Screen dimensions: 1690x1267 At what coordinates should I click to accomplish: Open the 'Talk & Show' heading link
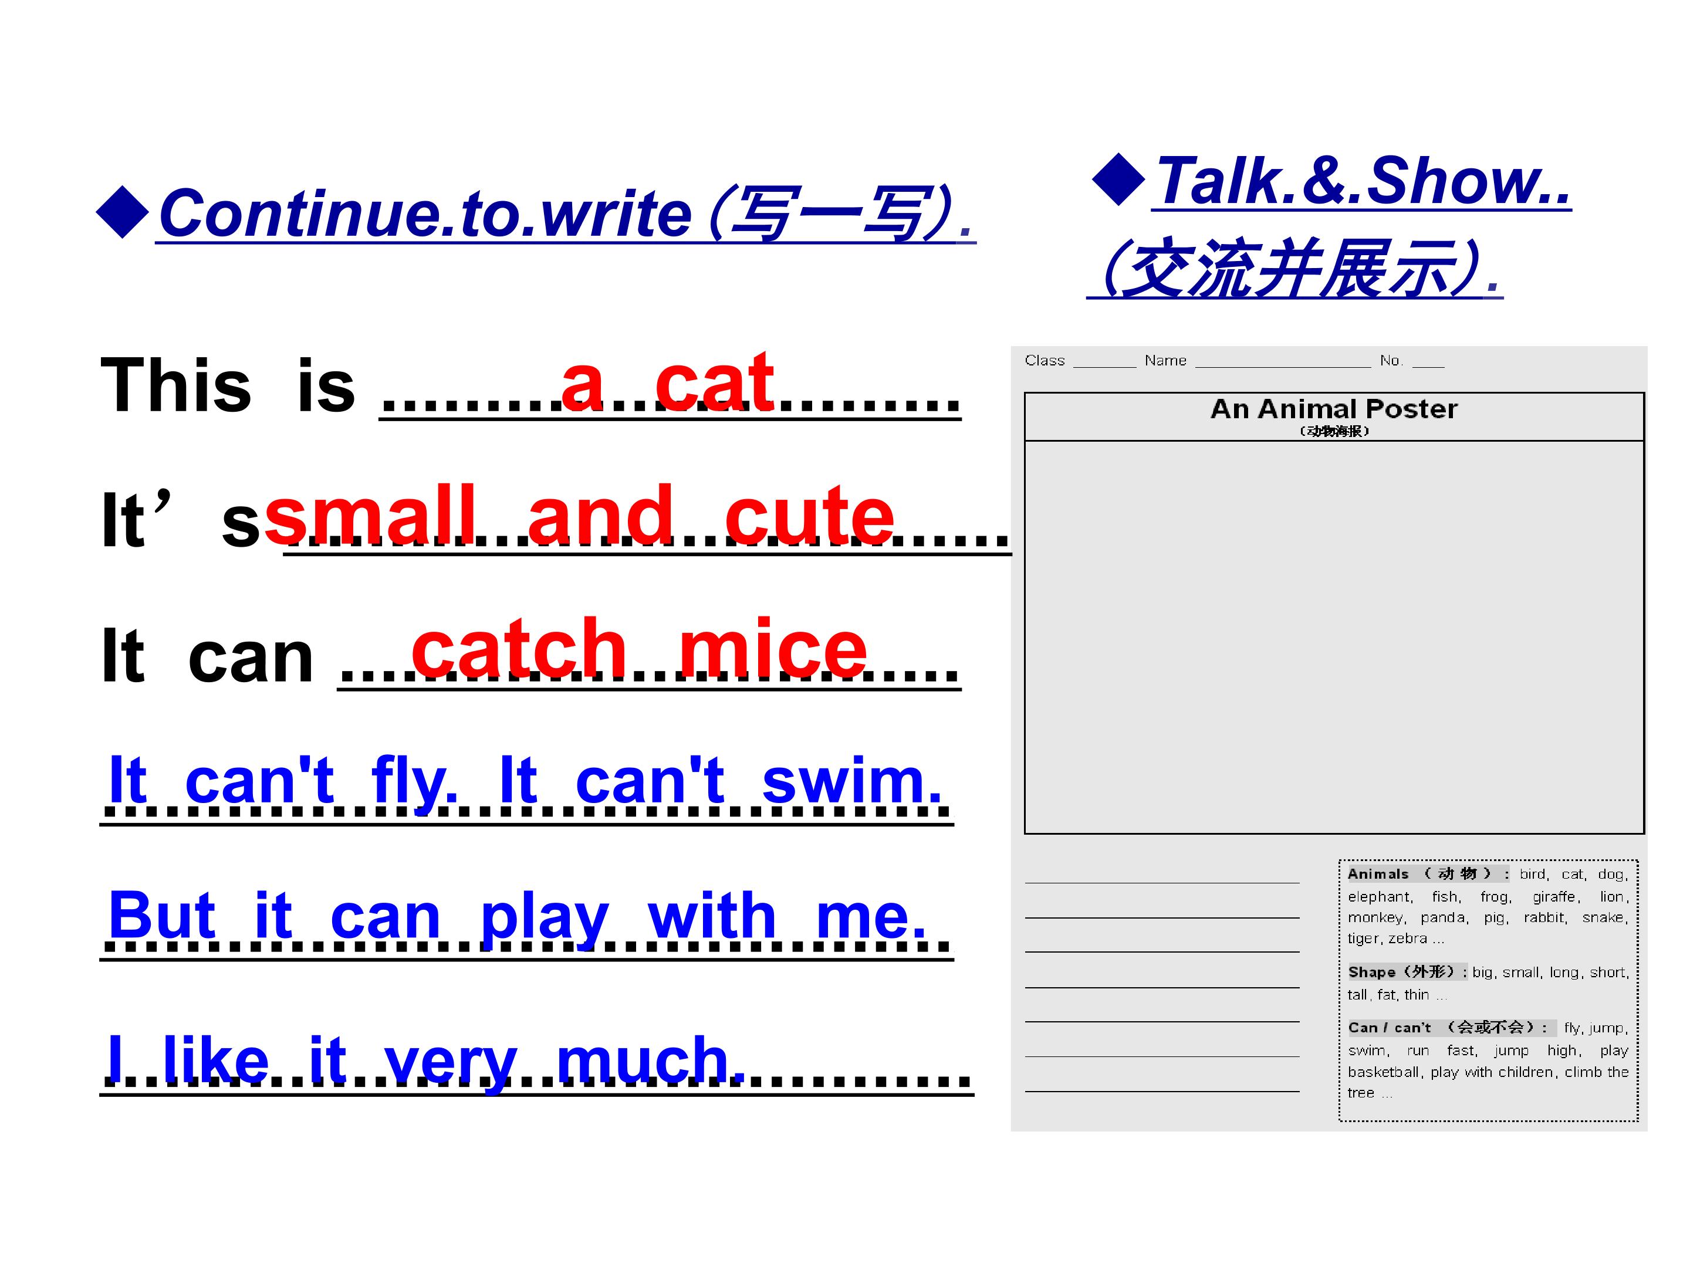tap(1362, 181)
